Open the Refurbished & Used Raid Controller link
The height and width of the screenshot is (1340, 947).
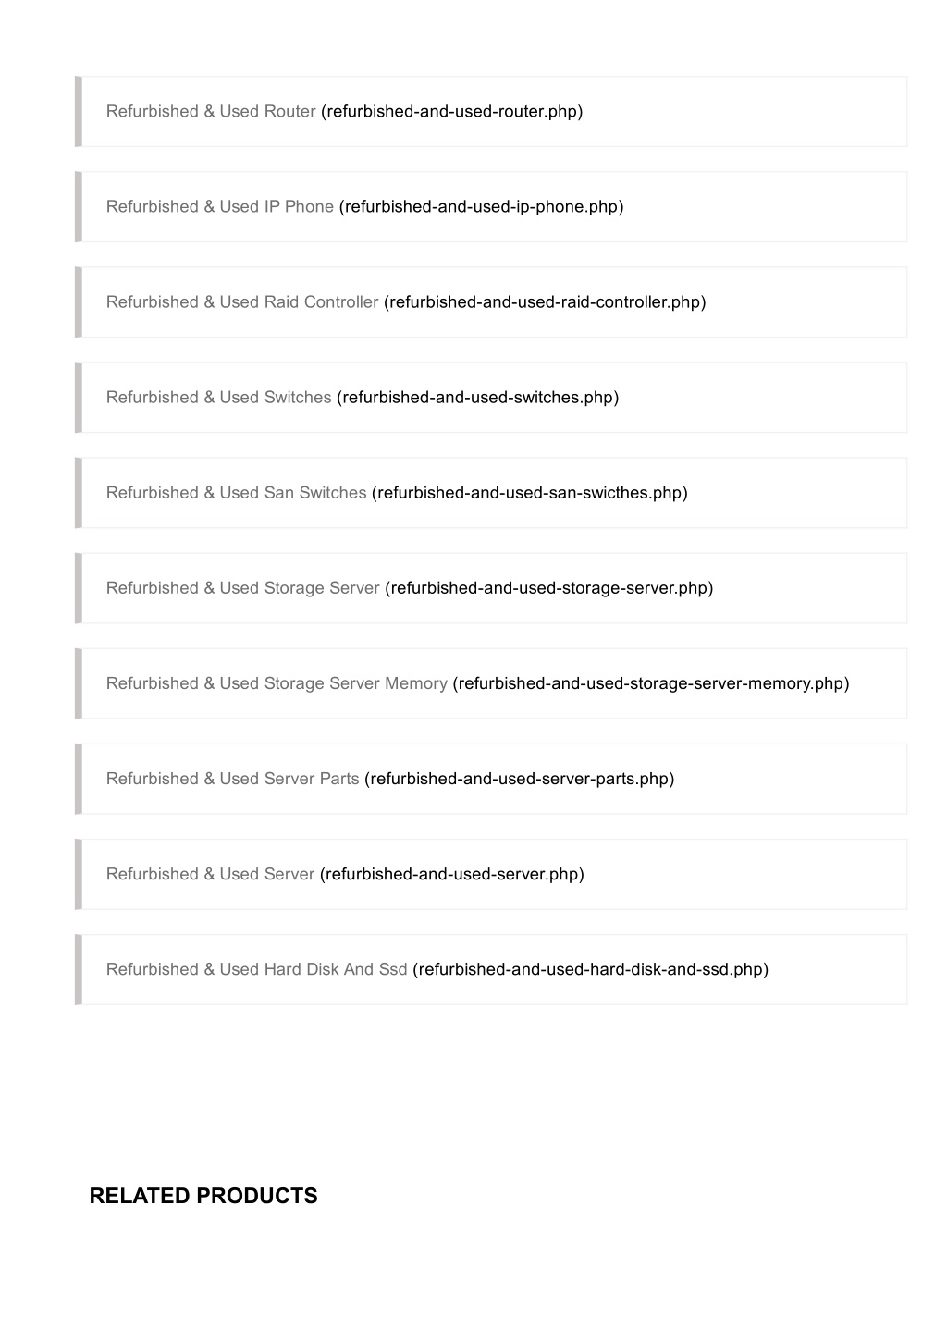coord(242,302)
